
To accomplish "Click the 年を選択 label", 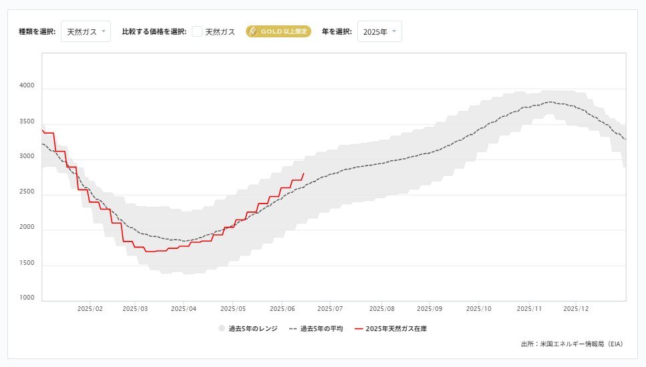I will pyautogui.click(x=337, y=31).
